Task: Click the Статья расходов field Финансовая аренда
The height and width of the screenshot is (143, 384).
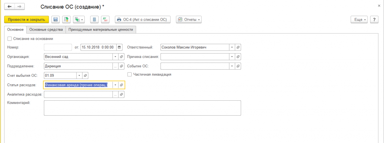Action: 78,85
